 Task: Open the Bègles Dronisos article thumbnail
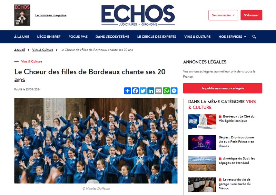(x=202, y=143)
